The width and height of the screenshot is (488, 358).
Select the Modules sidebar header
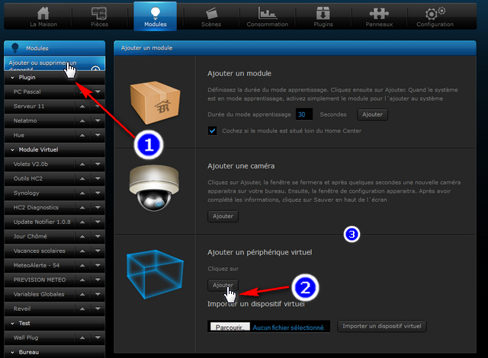click(x=54, y=48)
